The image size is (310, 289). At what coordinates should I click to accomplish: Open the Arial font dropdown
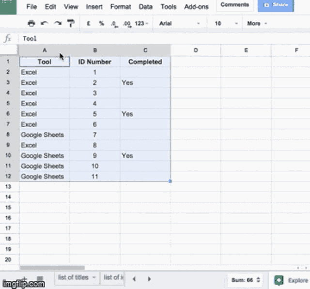pyautogui.click(x=180, y=24)
